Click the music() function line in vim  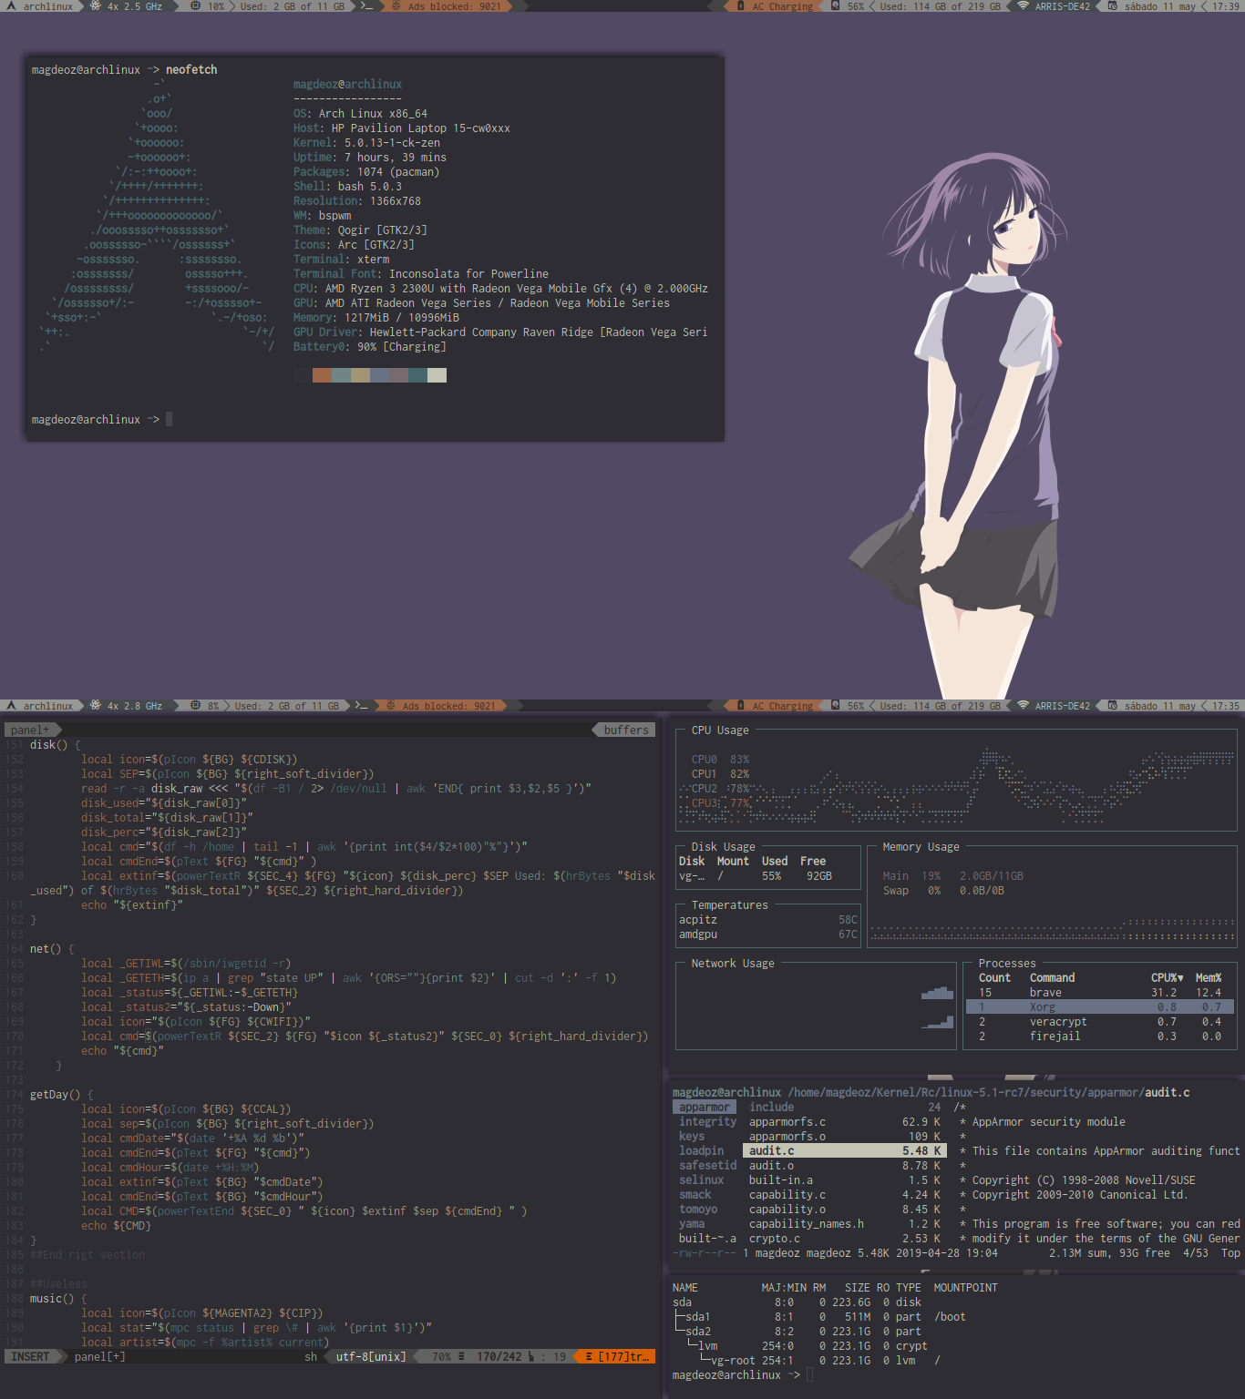point(58,1299)
